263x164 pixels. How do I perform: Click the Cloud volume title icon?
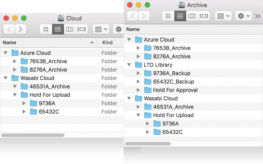pos(61,18)
